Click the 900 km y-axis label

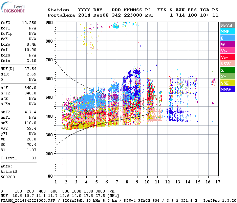(49, 23)
